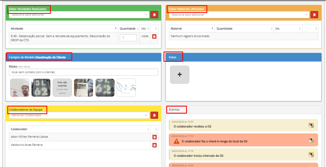This screenshot has height=167, width=326.
Task: Click red trash button beside materials dropdown
Action: (x=314, y=15)
